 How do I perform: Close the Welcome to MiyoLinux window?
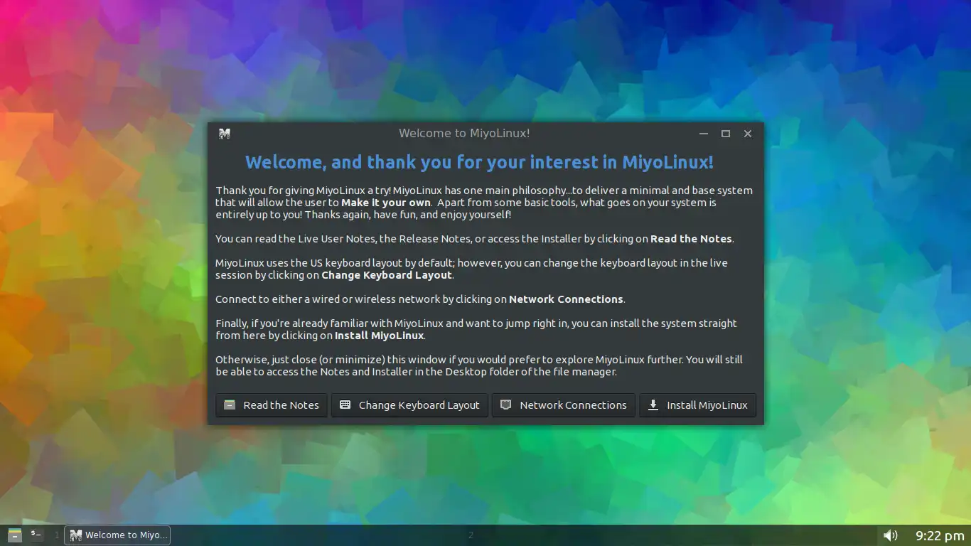point(748,134)
